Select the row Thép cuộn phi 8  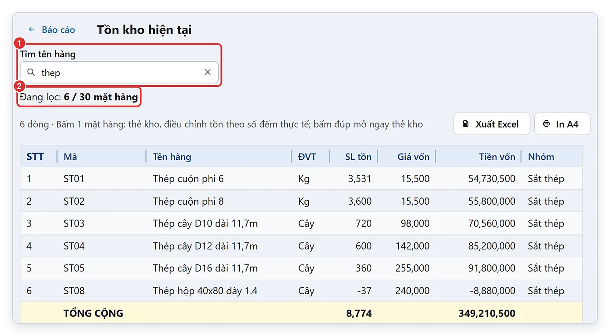[301, 201]
